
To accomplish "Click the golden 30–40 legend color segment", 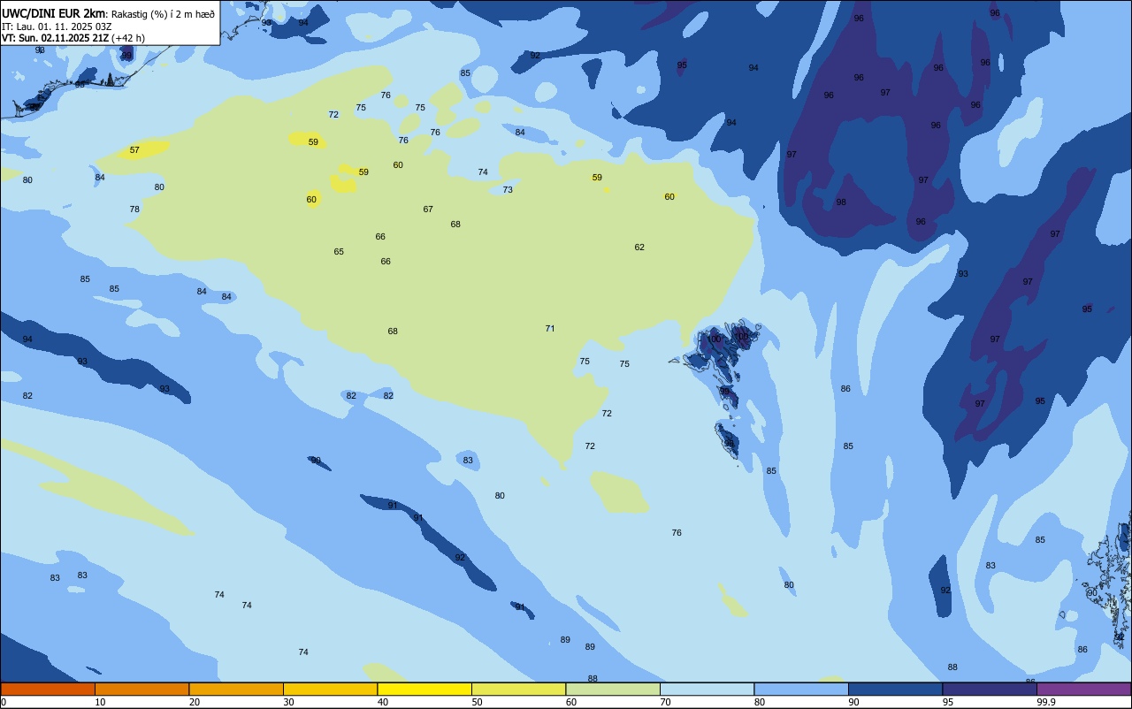I will (330, 689).
